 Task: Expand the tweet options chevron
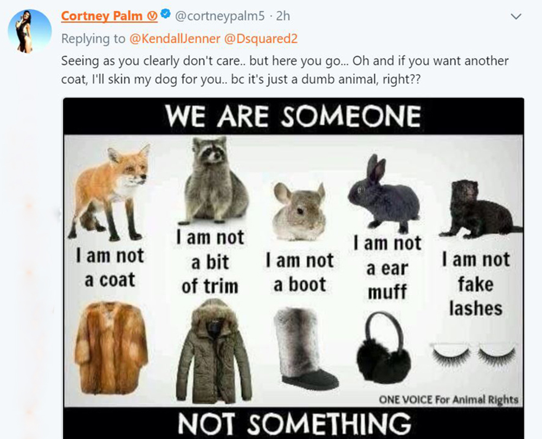[516, 16]
